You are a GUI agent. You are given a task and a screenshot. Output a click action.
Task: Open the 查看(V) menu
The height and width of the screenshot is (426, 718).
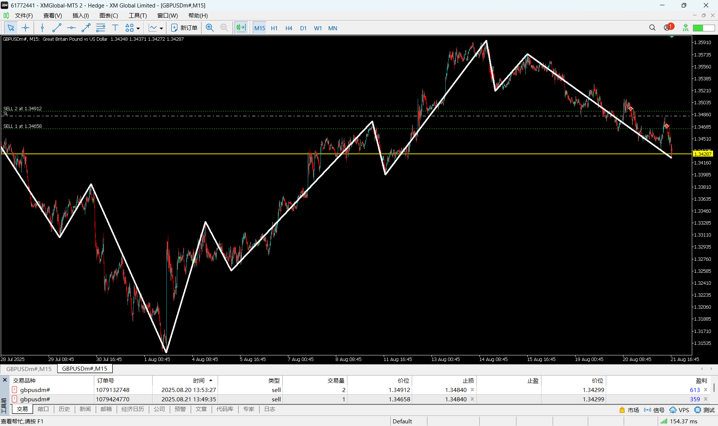pos(52,15)
